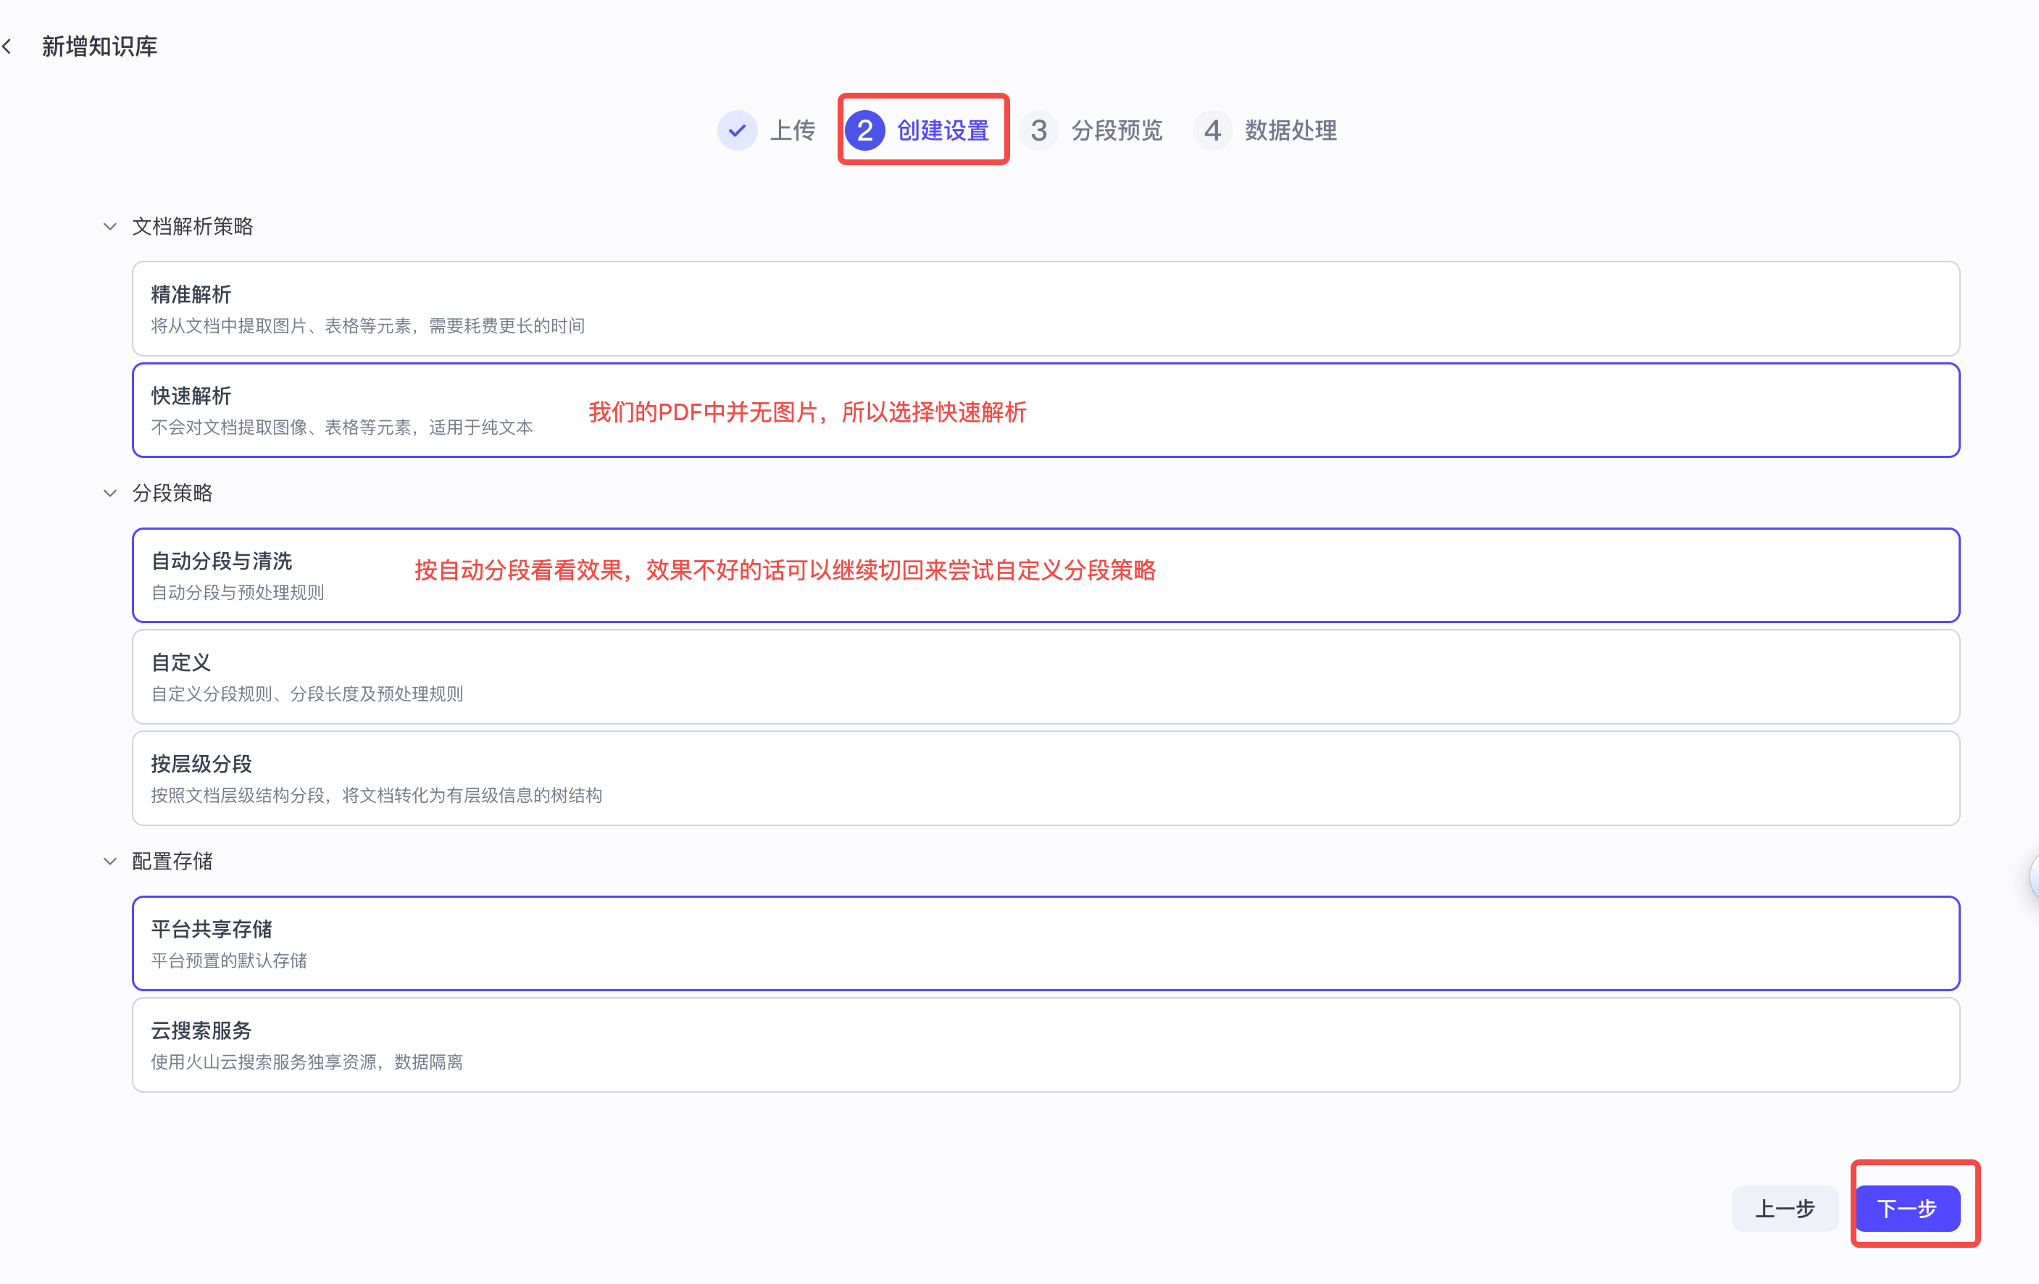Screen dimensions: 2039x1284
Task: Collapse the 分段策略 section
Action: [x=109, y=493]
